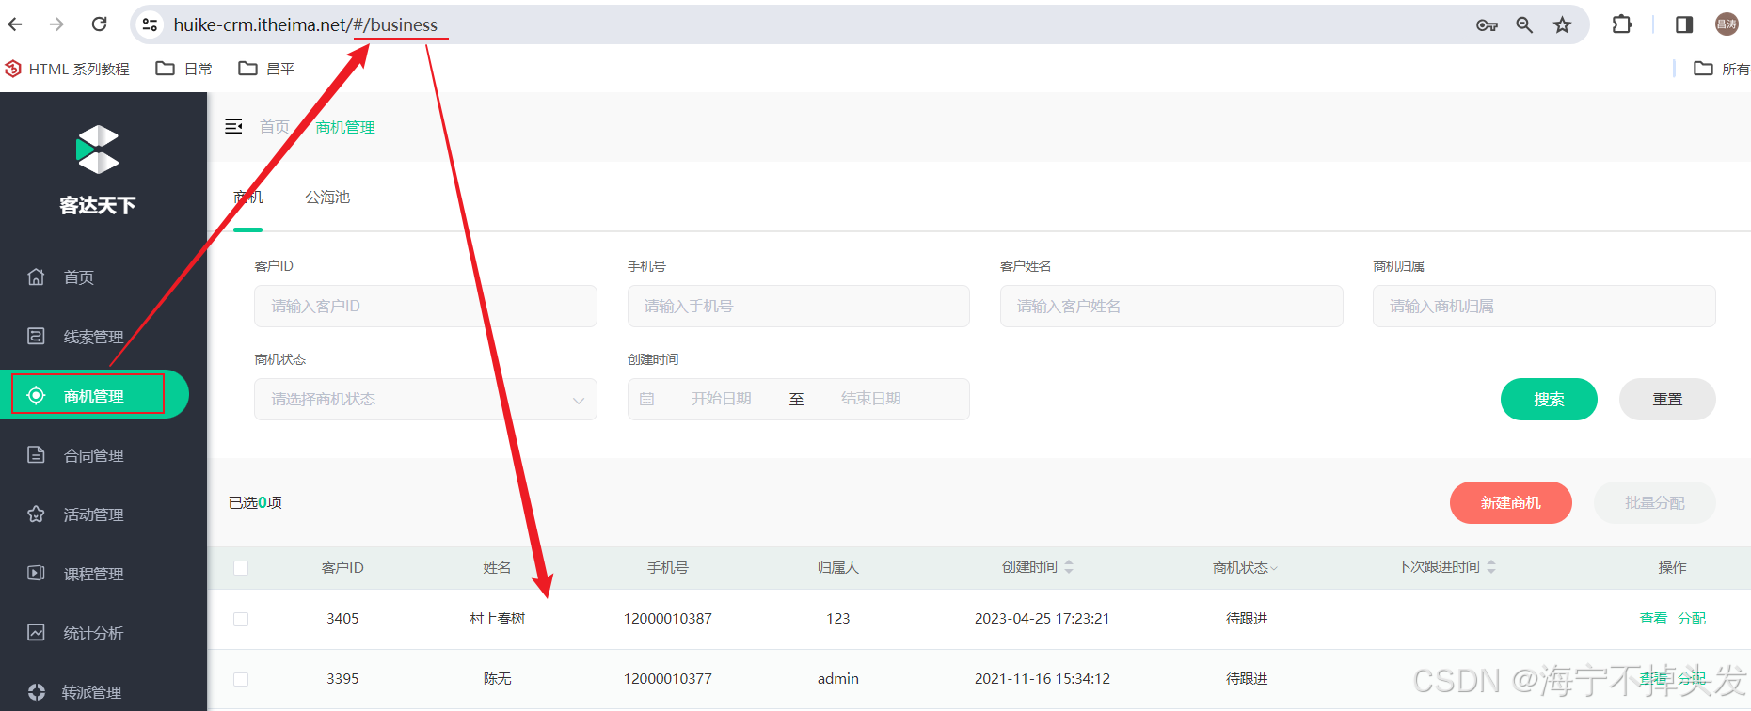Switch to the 商机 tab
1751x711 pixels.
(248, 197)
